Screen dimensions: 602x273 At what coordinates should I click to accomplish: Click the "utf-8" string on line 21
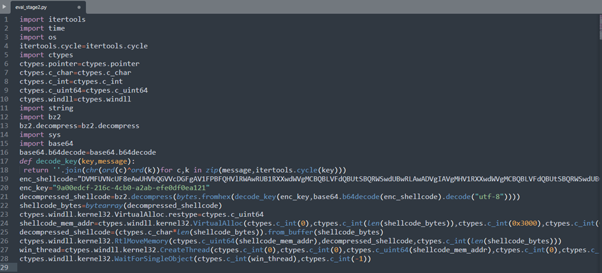[x=488, y=197]
